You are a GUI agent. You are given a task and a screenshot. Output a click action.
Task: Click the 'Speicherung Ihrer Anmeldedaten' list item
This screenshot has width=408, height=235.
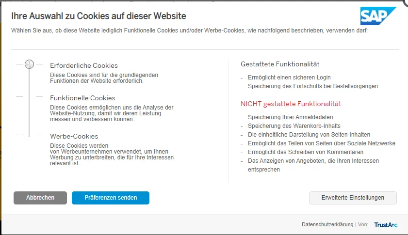[290, 117]
